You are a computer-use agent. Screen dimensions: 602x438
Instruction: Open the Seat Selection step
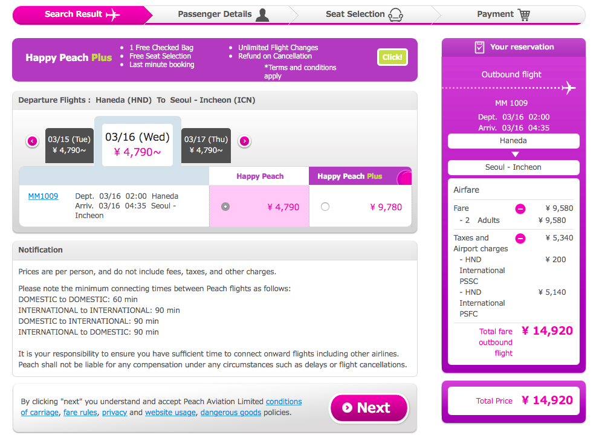click(364, 14)
